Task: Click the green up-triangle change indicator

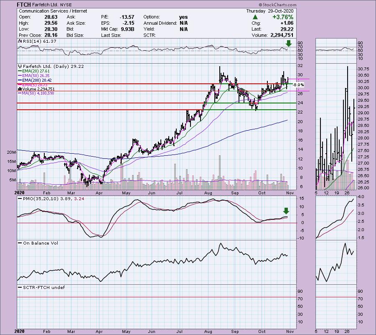Action: coord(255,17)
